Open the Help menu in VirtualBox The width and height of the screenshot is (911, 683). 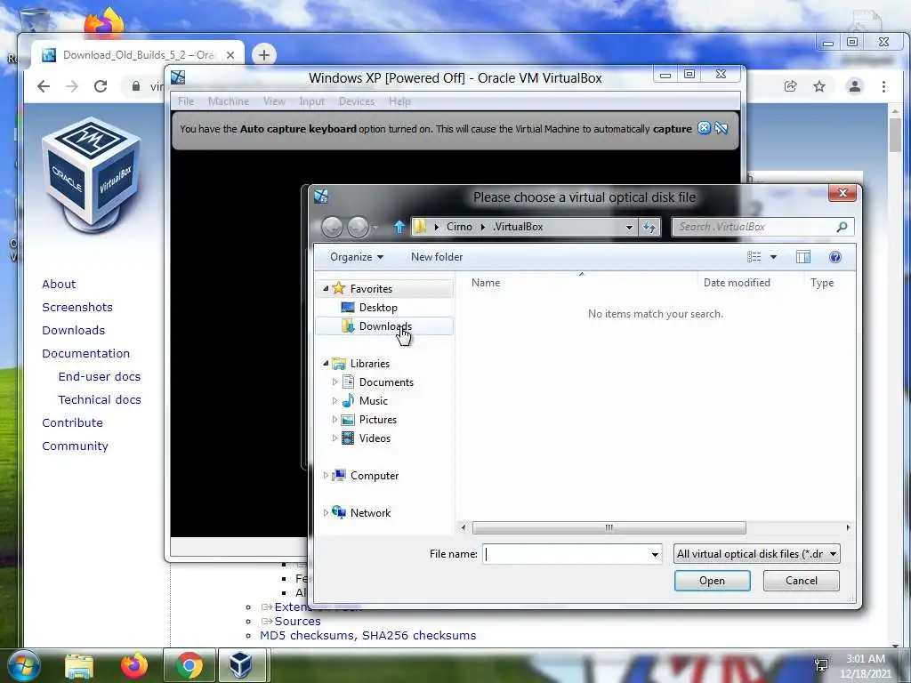coord(399,101)
